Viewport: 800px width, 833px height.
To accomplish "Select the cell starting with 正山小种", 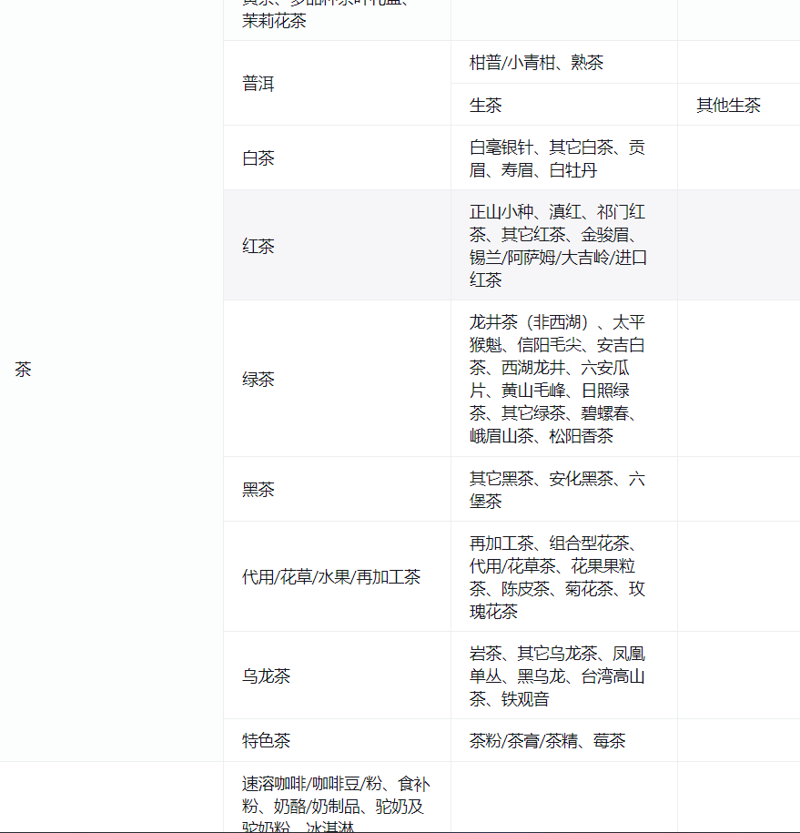I will 557,246.
